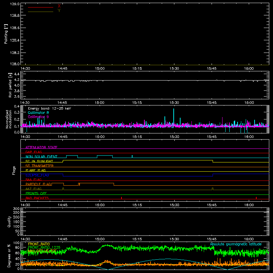Viewport: 273px width, 273px height.
Task: Select the Normalized modulation axis title
Action: click(x=8, y=119)
